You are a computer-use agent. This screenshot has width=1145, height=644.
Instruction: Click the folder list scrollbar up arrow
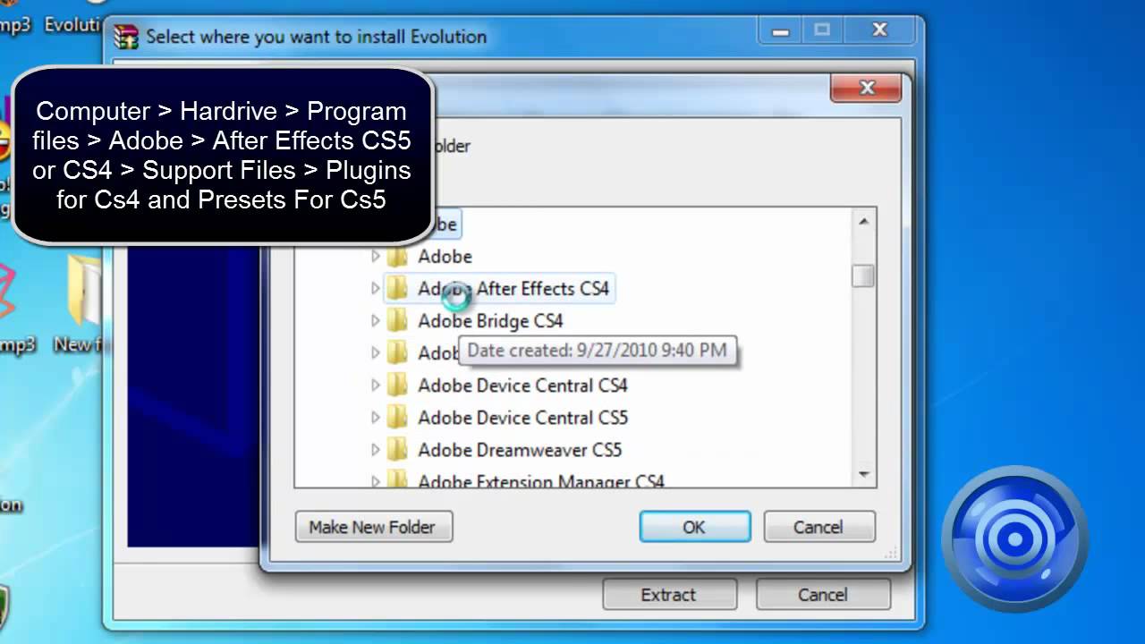pos(863,221)
